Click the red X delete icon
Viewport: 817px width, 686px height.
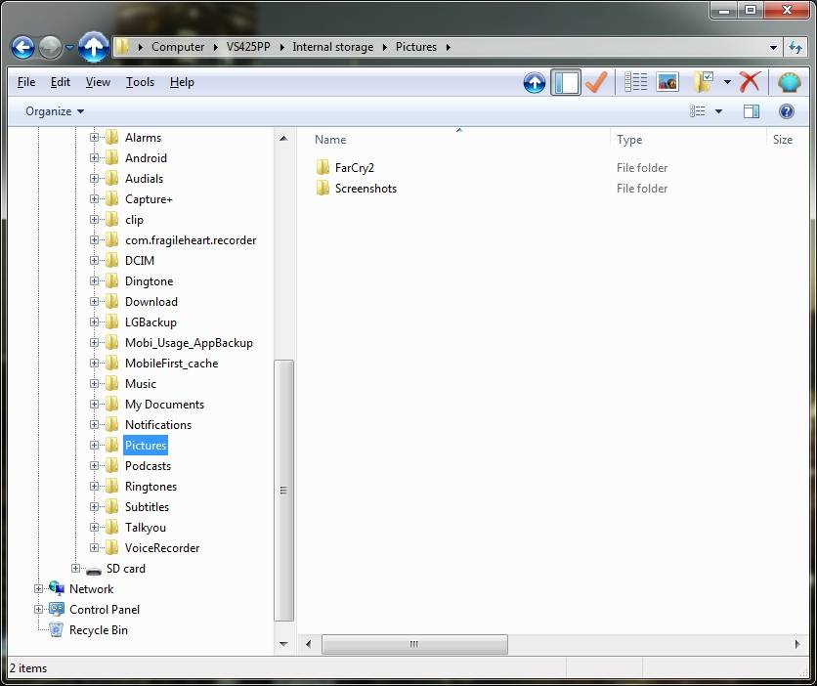[750, 83]
